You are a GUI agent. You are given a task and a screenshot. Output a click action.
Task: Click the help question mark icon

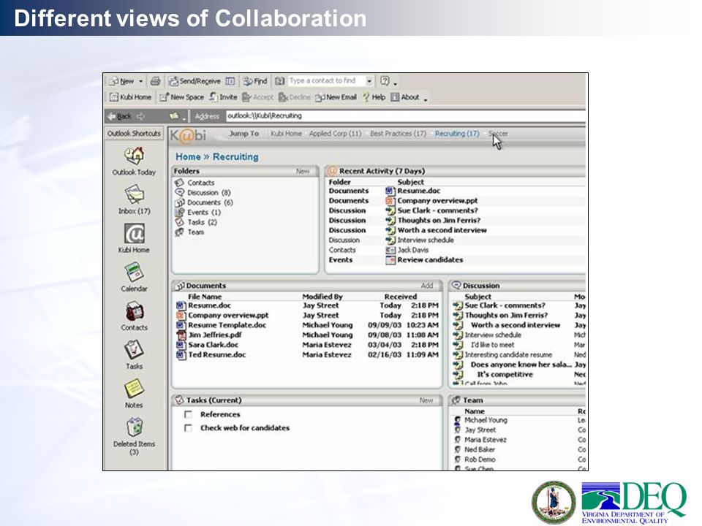(x=385, y=81)
